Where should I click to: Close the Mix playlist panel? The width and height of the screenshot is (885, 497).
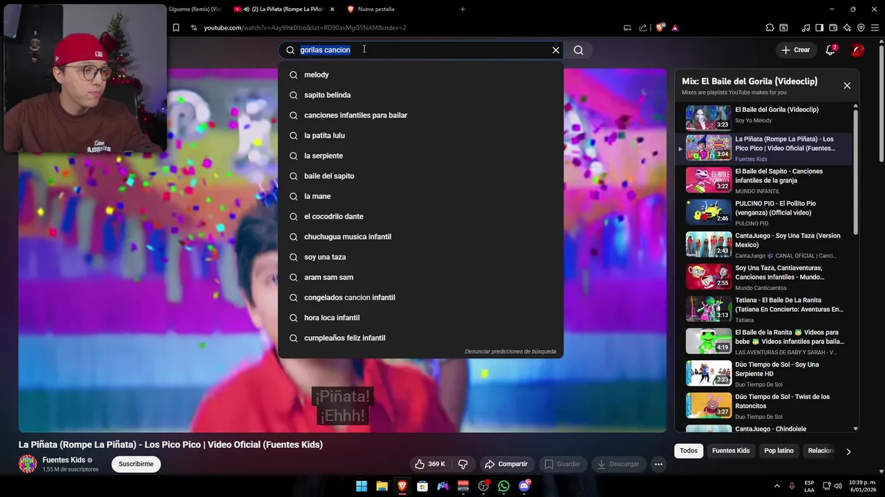point(847,86)
